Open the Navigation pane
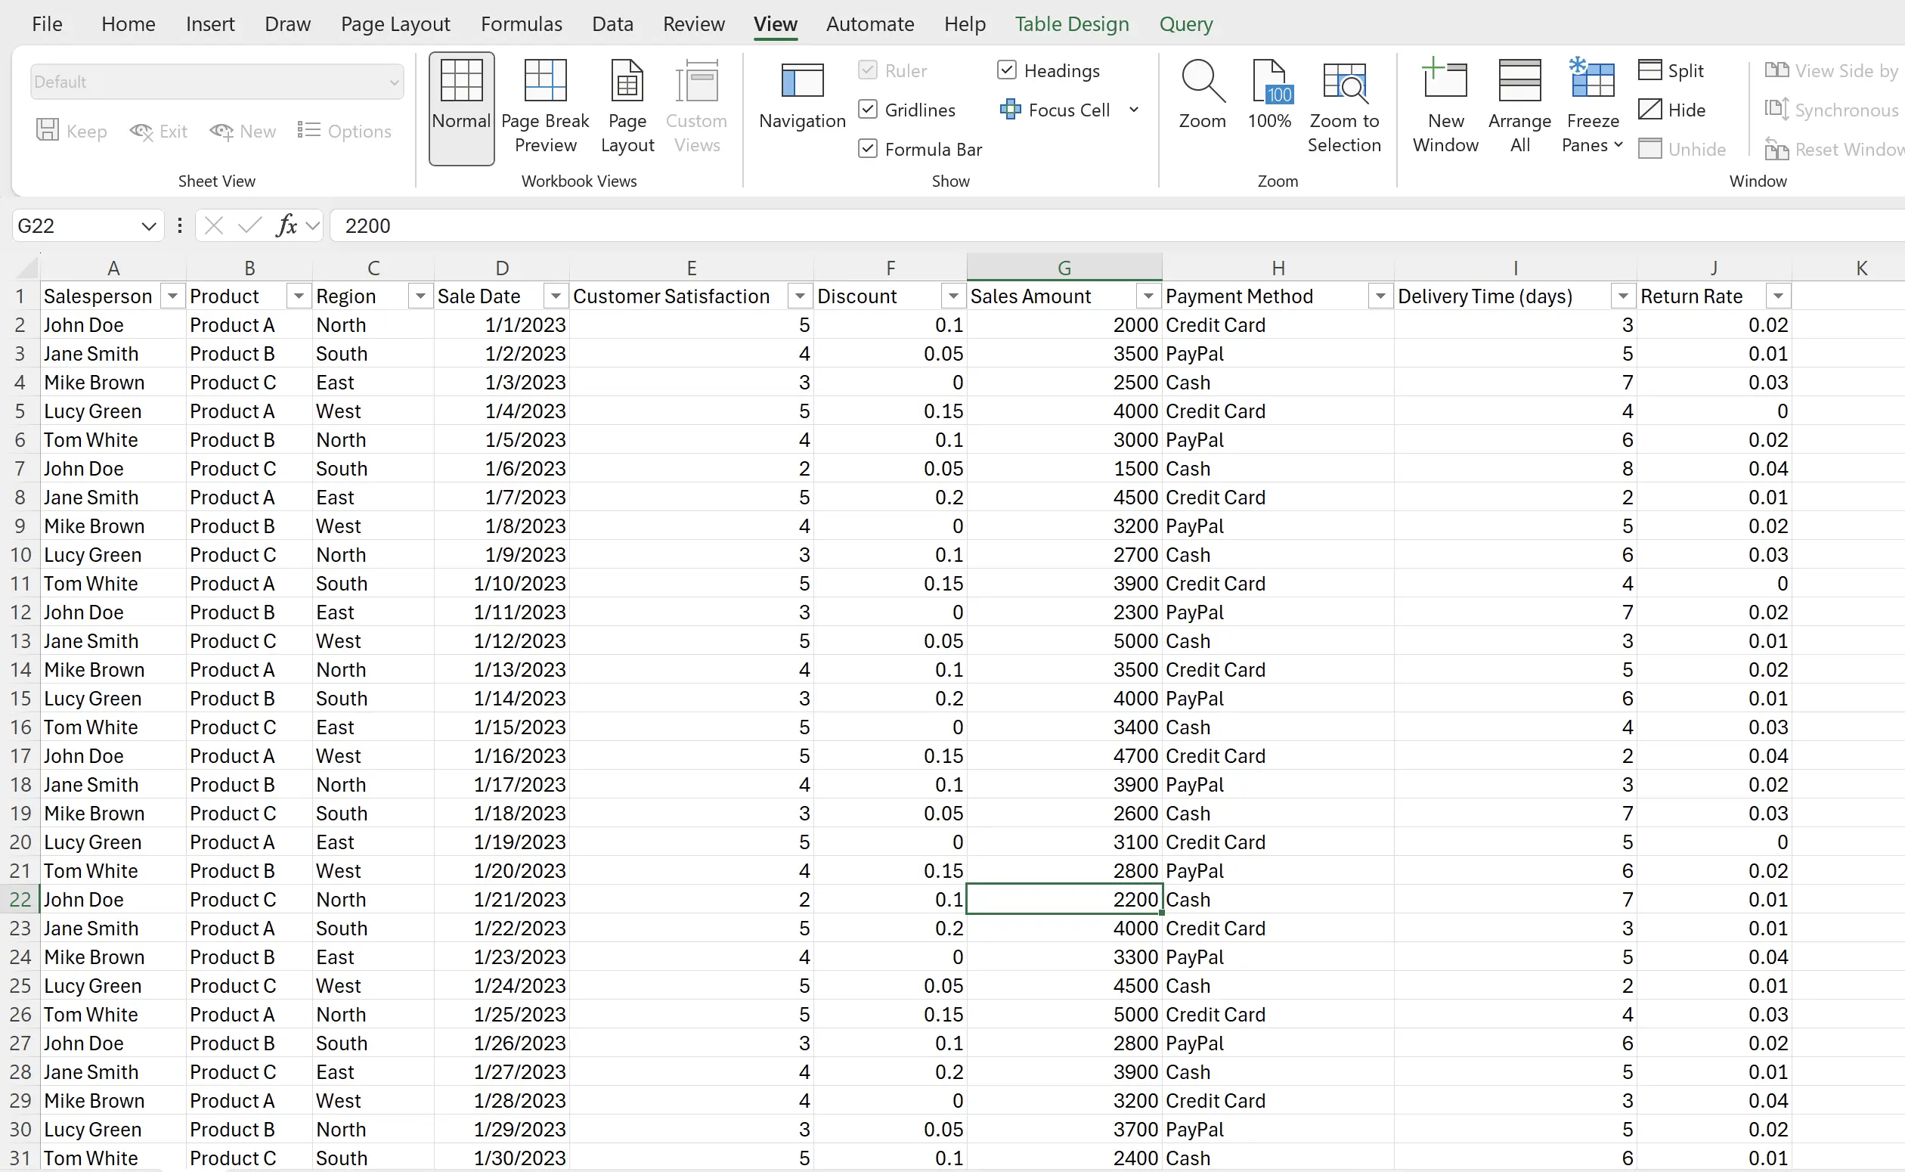Image resolution: width=1905 pixels, height=1172 pixels. (802, 97)
